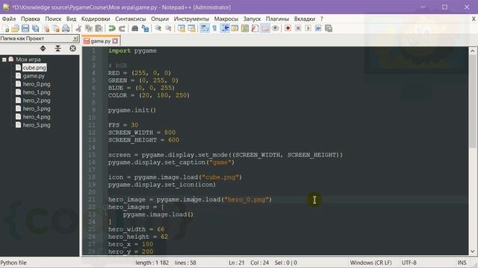Click the Save All toolbar icon

(x=36, y=28)
